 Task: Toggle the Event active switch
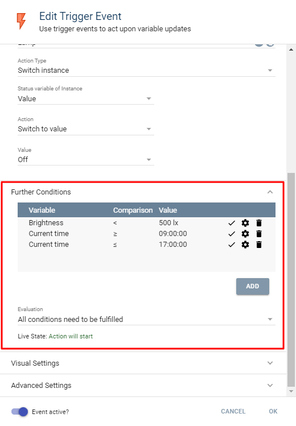(x=19, y=412)
